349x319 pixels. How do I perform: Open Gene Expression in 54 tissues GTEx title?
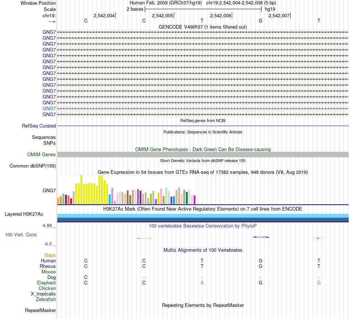[203, 172]
